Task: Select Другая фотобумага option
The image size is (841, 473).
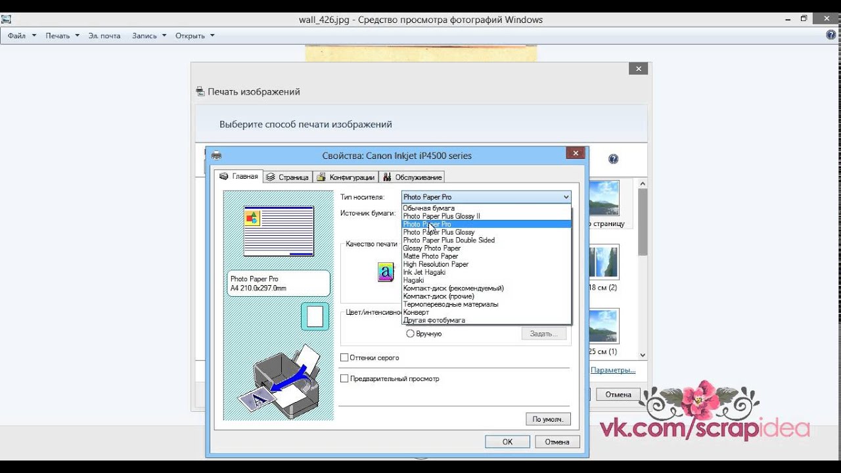Action: [x=486, y=320]
